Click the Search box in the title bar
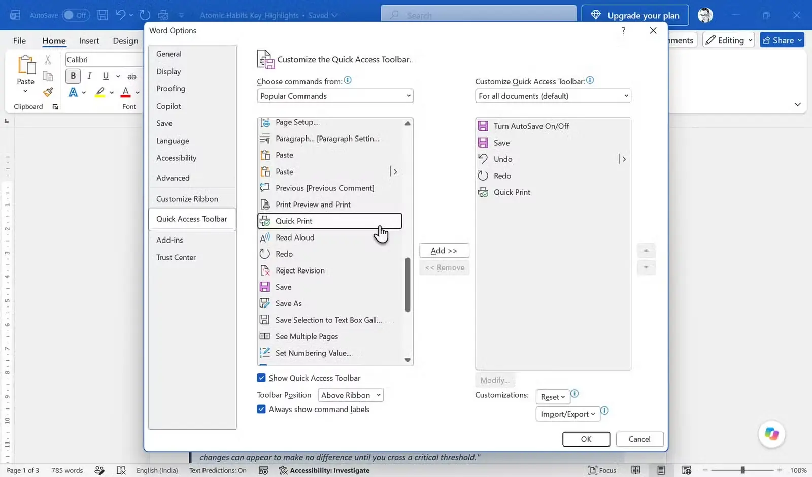Image resolution: width=812 pixels, height=477 pixels. click(479, 15)
